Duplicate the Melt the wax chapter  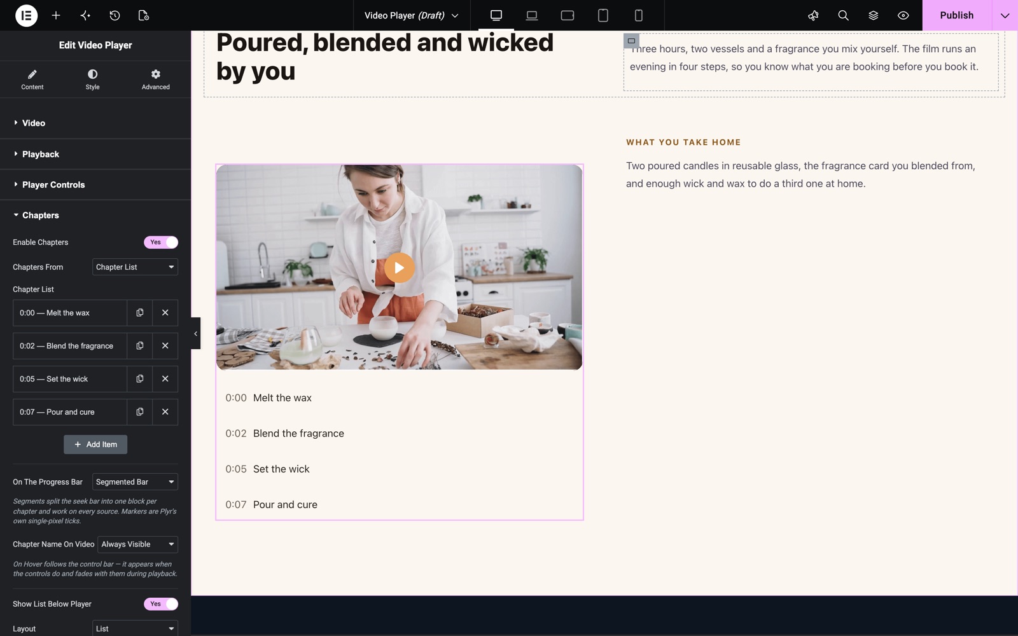click(x=140, y=313)
